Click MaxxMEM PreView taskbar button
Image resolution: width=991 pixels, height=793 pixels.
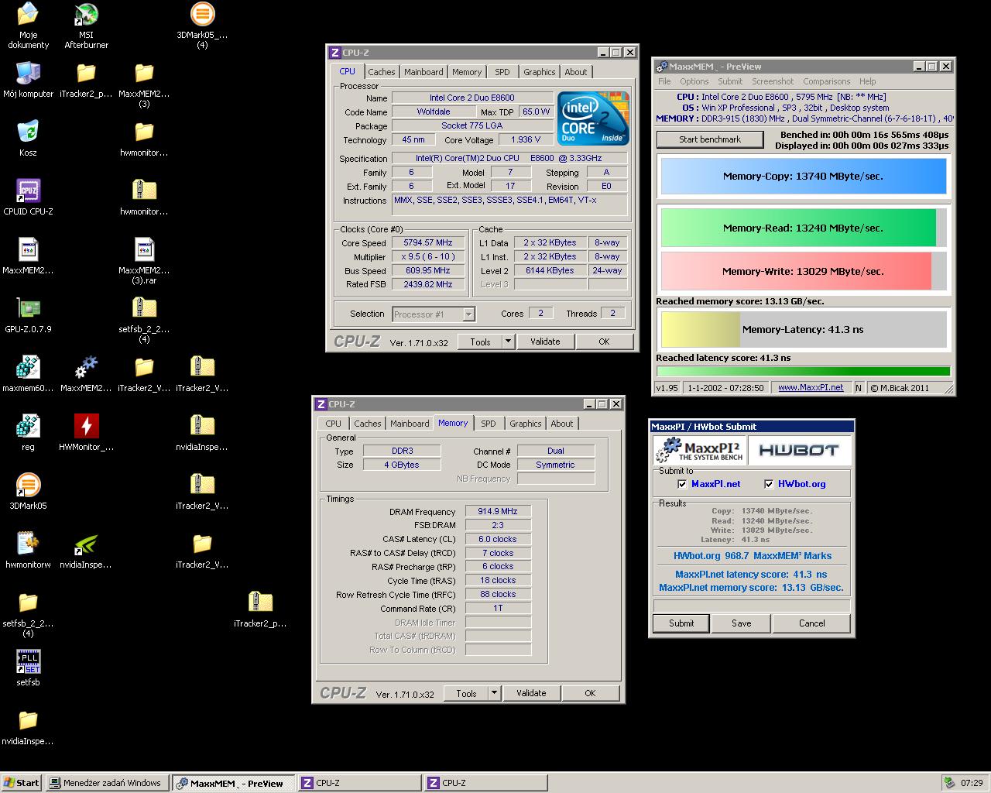tap(234, 783)
